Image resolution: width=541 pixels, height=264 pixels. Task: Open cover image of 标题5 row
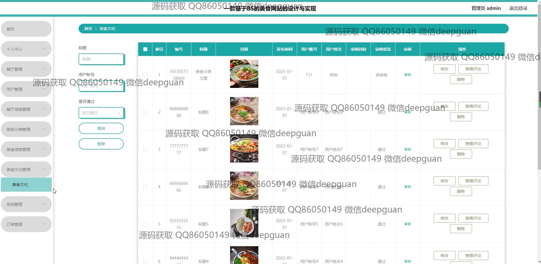[x=244, y=223]
